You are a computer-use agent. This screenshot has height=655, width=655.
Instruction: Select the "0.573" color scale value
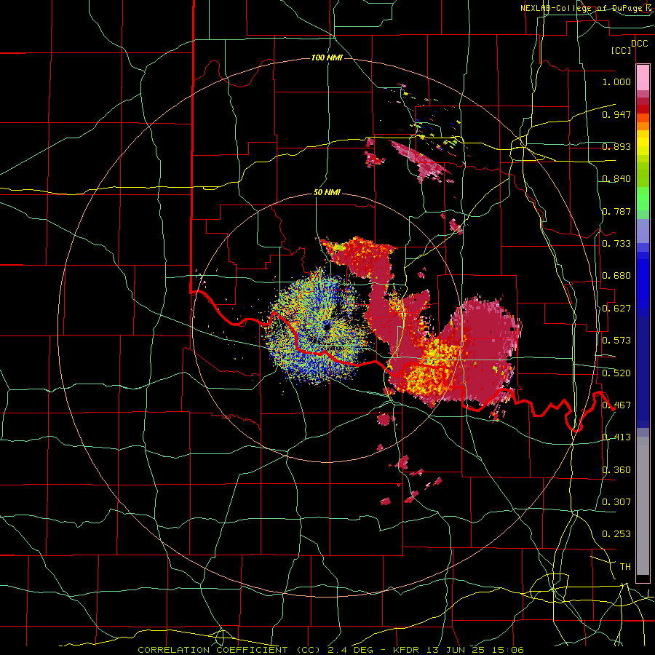coord(616,341)
